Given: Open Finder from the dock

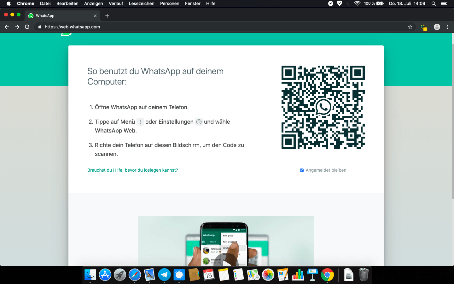Looking at the screenshot, I should tap(90, 275).
